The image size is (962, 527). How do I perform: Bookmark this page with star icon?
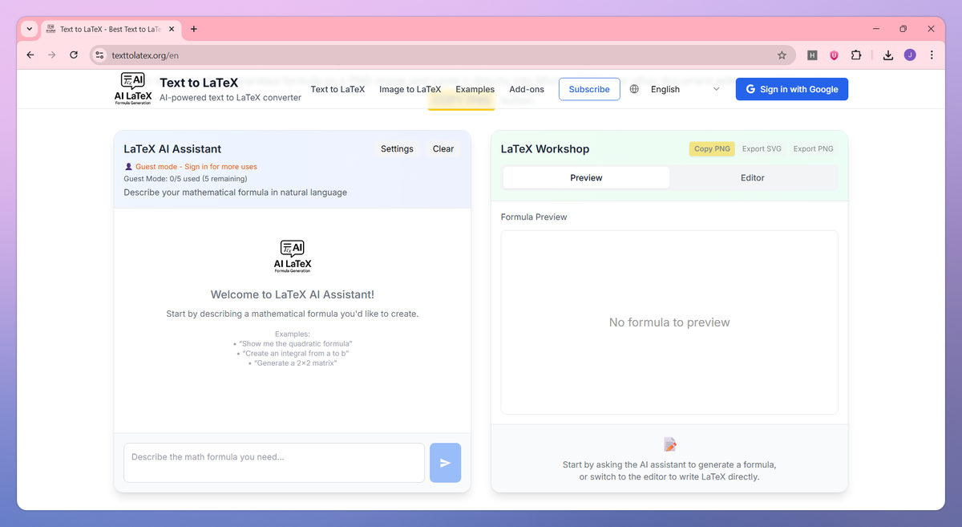pos(782,55)
